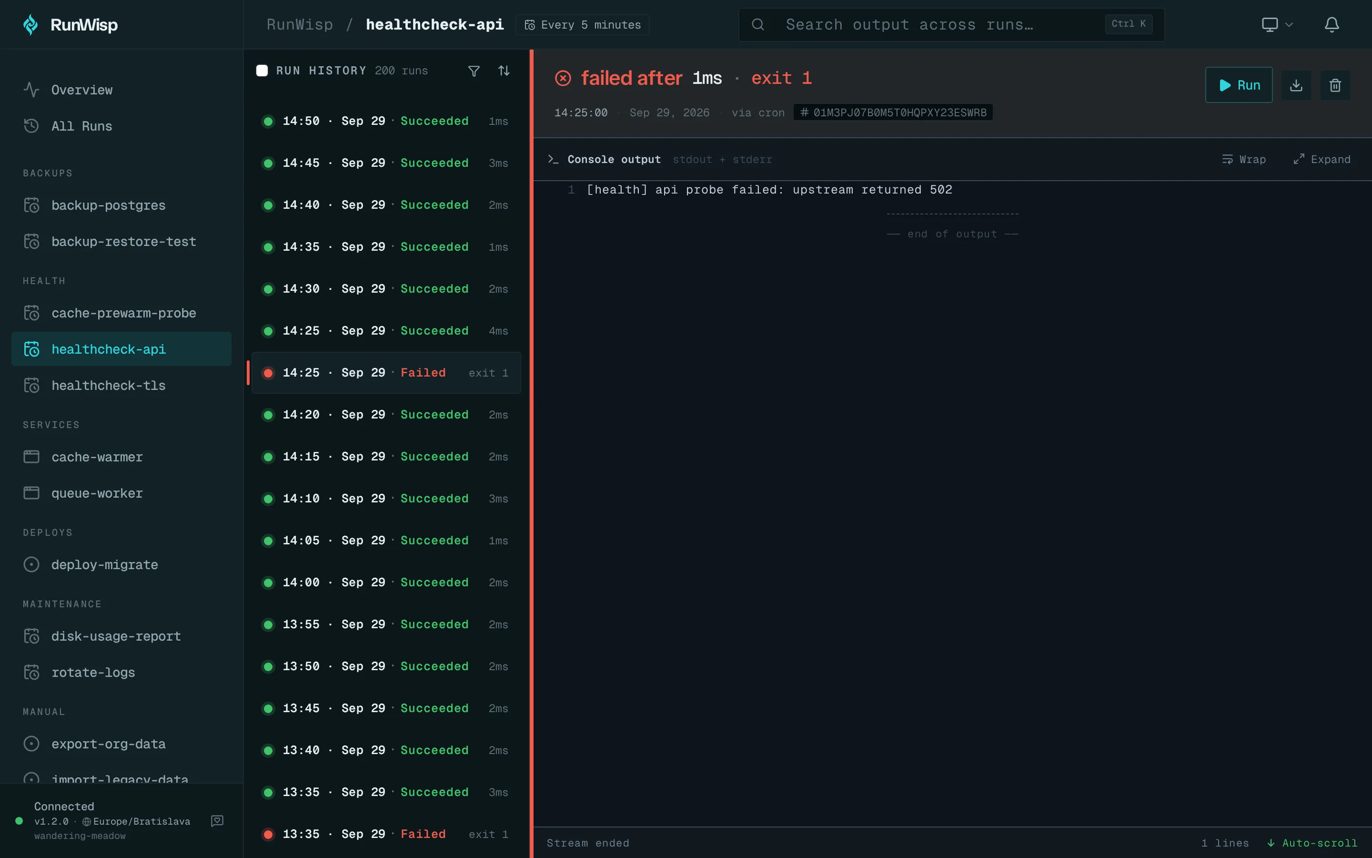Open the run history filter
This screenshot has width=1372, height=858.
(x=474, y=71)
